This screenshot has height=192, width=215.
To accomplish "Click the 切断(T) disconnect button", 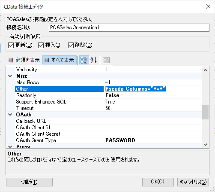I will point(29,182).
